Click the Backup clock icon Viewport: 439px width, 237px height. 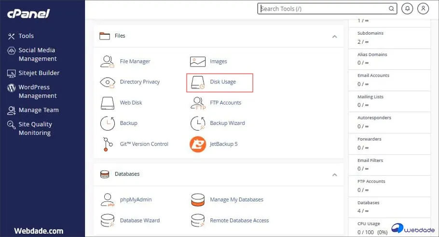click(x=108, y=123)
